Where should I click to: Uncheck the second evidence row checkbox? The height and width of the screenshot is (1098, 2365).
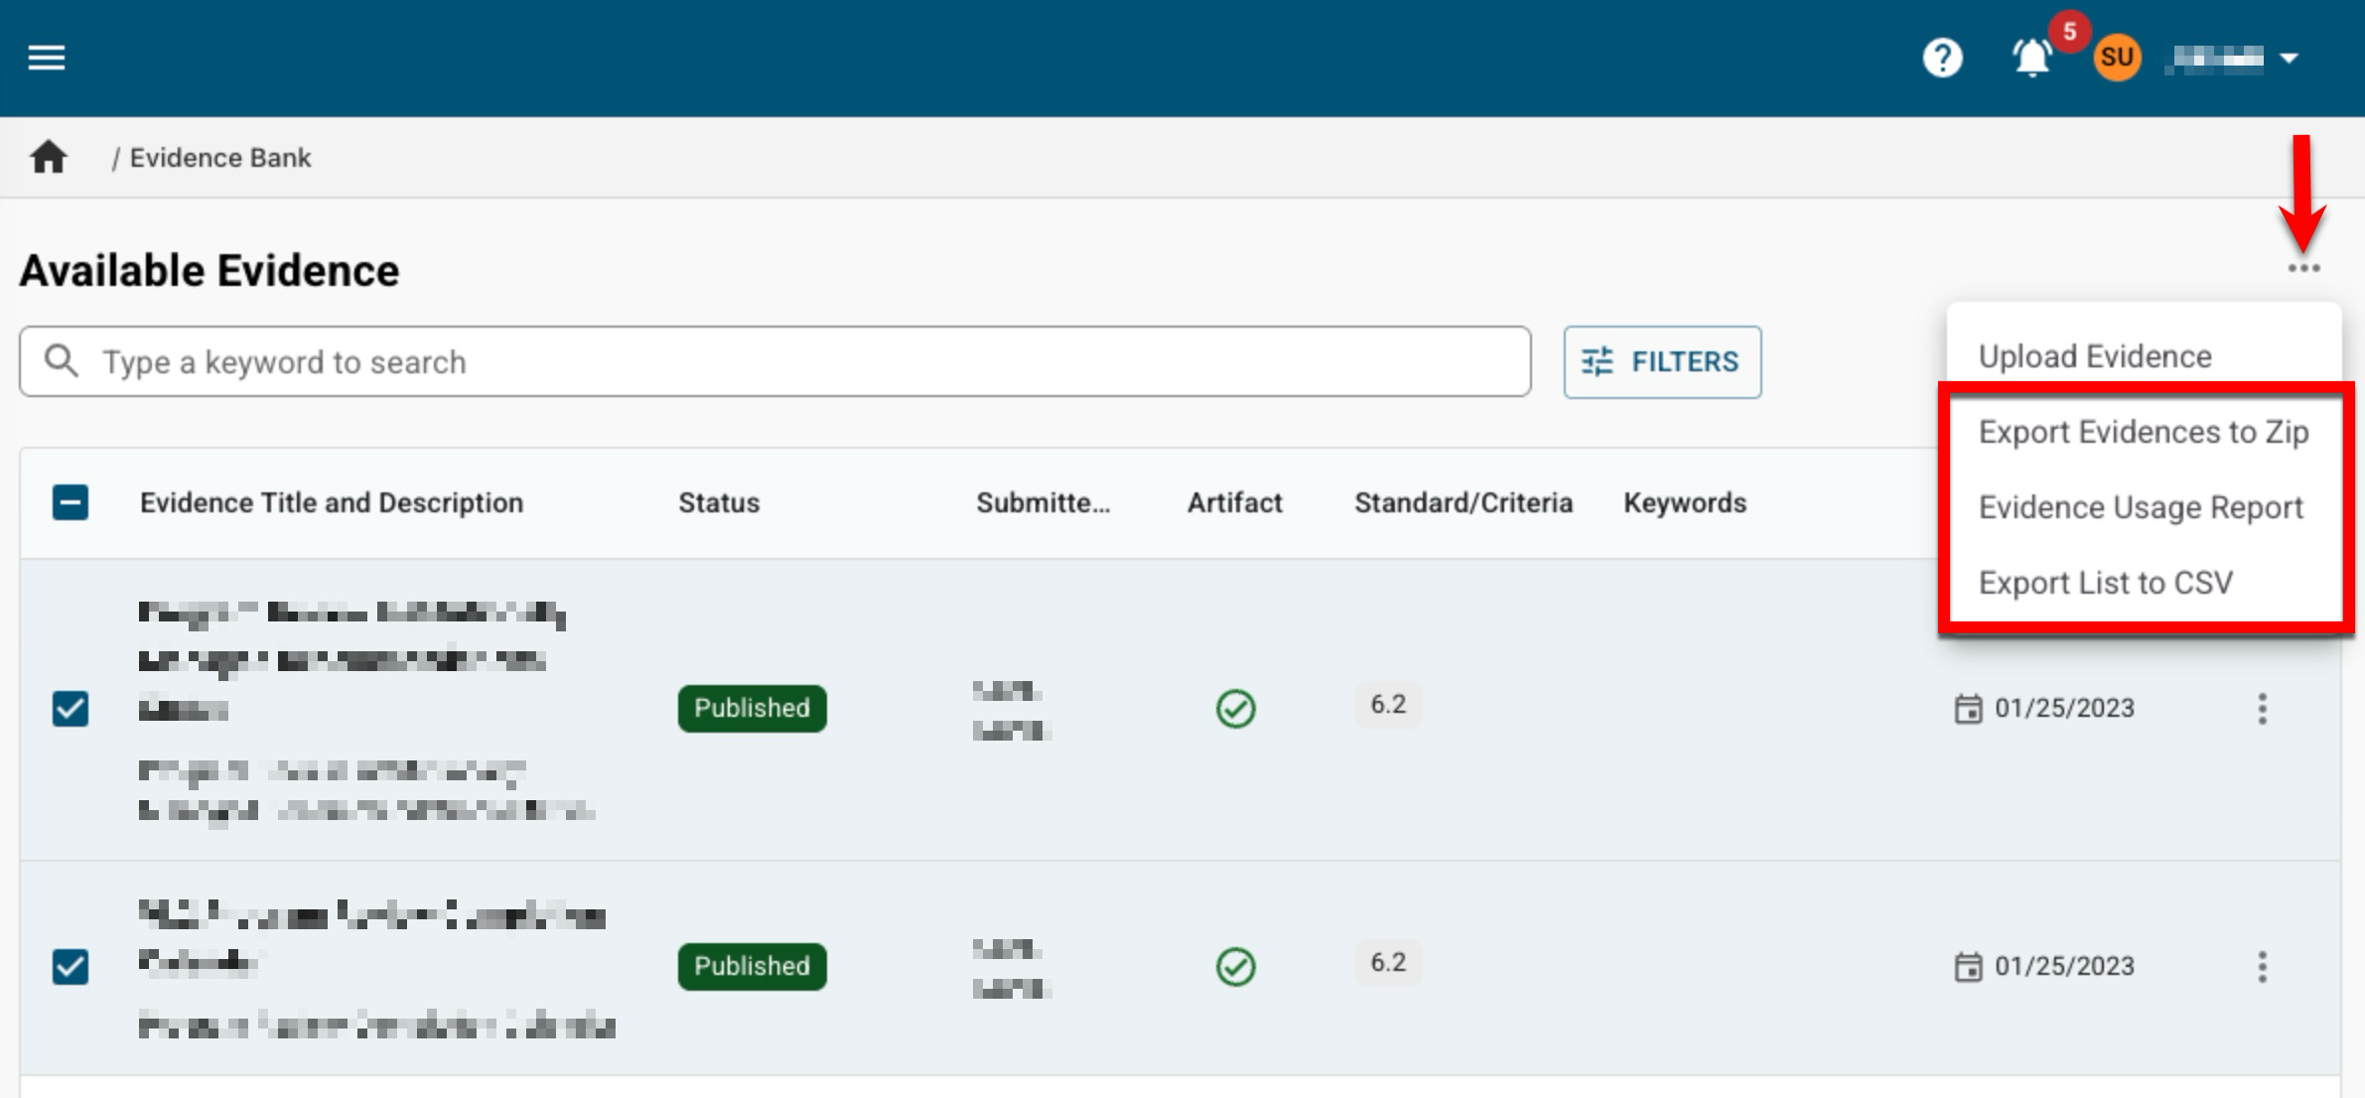point(70,967)
